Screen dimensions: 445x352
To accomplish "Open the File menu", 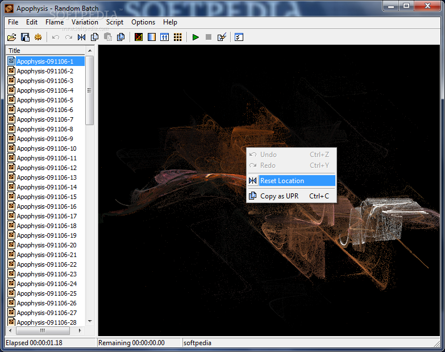I will 13,22.
